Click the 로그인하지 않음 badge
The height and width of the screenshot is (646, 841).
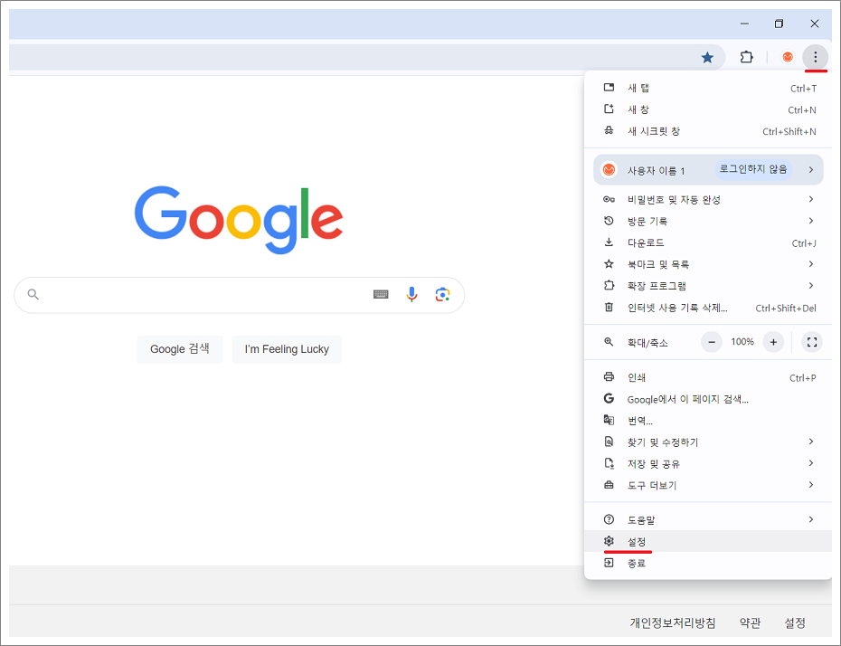click(753, 169)
